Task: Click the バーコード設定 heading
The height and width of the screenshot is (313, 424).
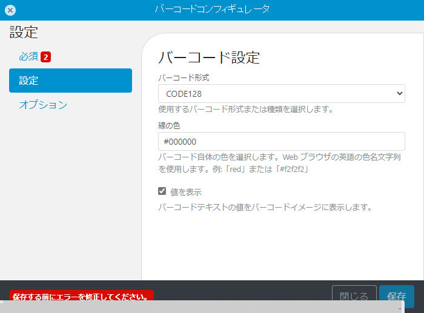Action: pyautogui.click(x=209, y=58)
